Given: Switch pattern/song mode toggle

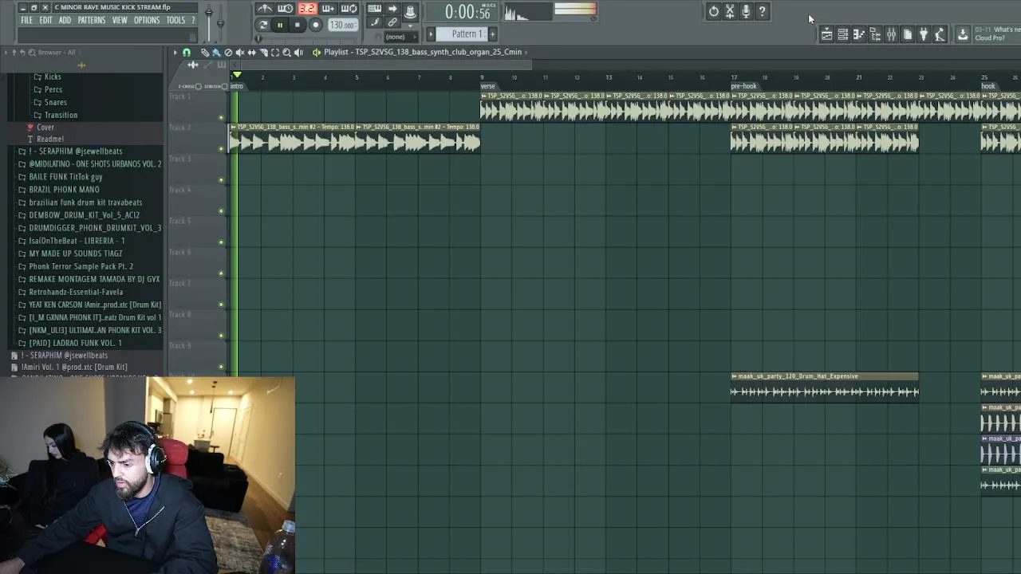Looking at the screenshot, I should pyautogui.click(x=263, y=25).
